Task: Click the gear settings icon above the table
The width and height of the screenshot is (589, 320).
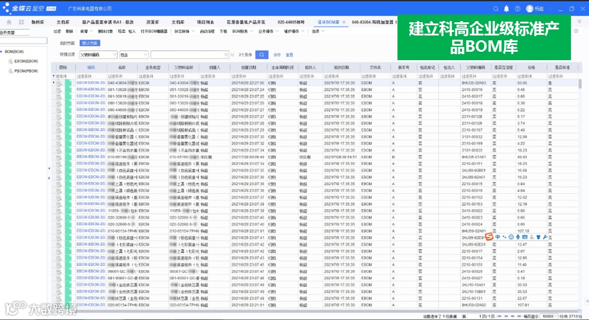Action: pos(576,31)
